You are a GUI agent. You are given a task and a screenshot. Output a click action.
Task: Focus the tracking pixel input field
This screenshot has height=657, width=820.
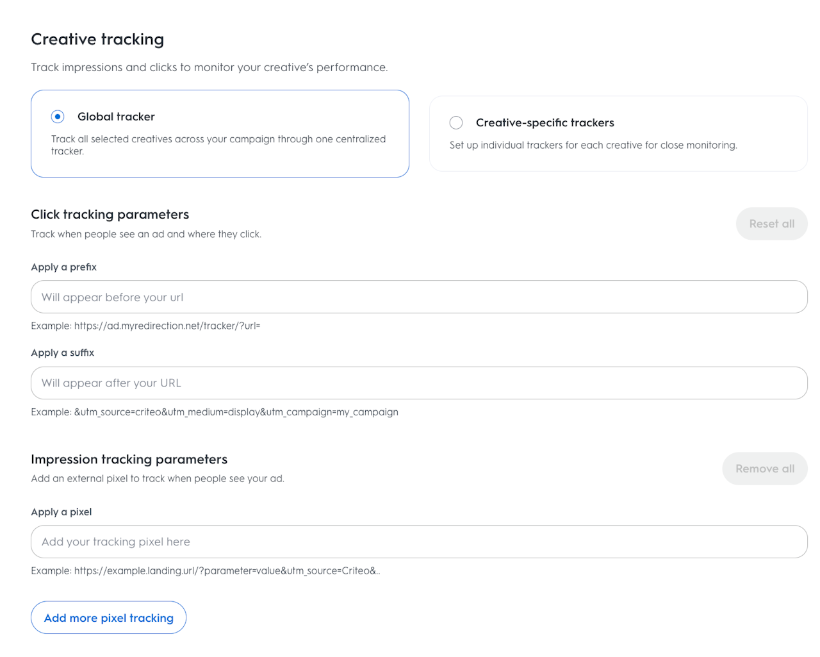[419, 542]
